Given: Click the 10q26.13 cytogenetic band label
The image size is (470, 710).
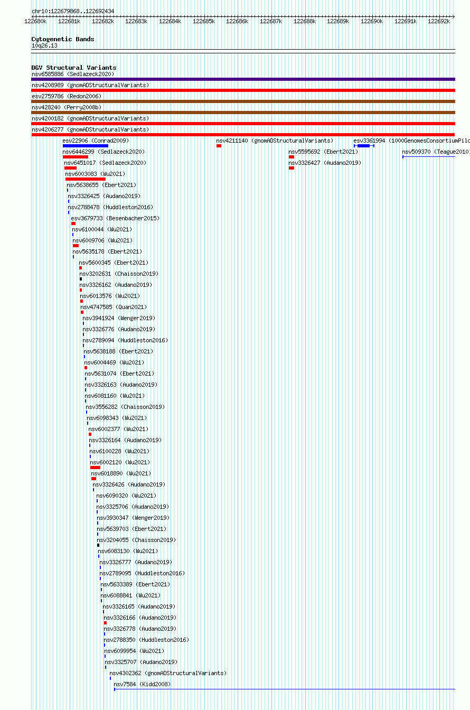Looking at the screenshot, I should click(x=44, y=45).
